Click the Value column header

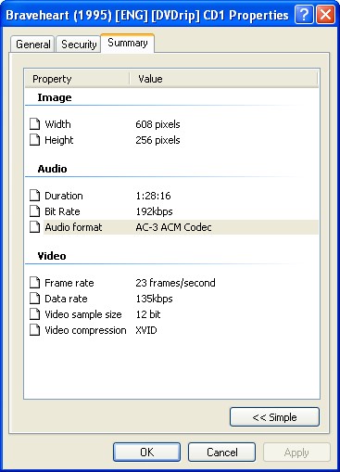tap(223, 79)
